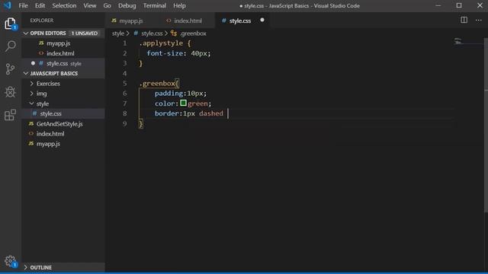Click the green color swatch on line 7

point(183,103)
